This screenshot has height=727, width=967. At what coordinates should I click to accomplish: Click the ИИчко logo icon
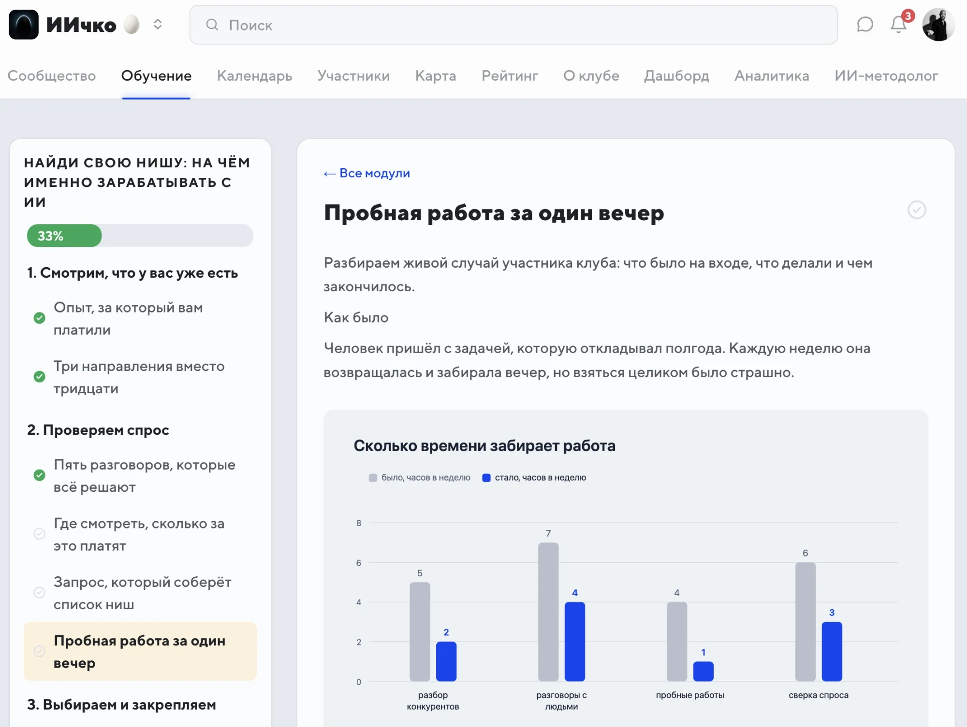[24, 25]
